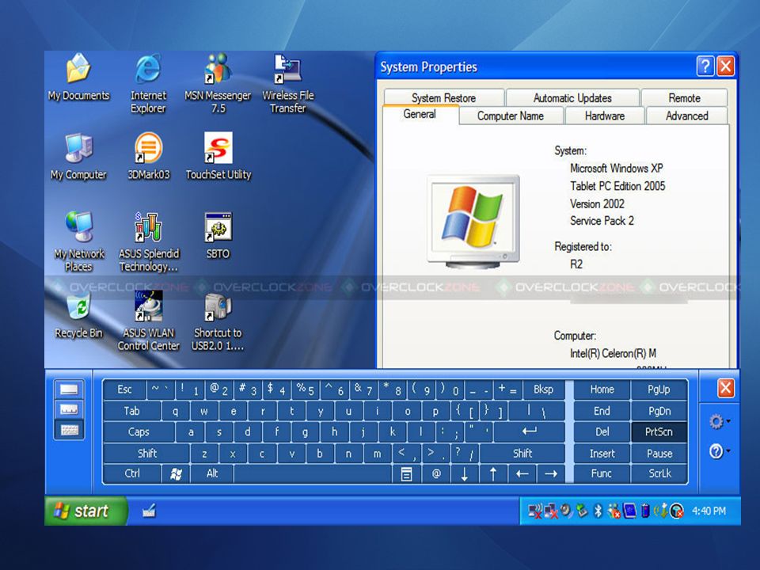
Task: Launch Internet Explorer from the desktop
Action: click(x=148, y=83)
